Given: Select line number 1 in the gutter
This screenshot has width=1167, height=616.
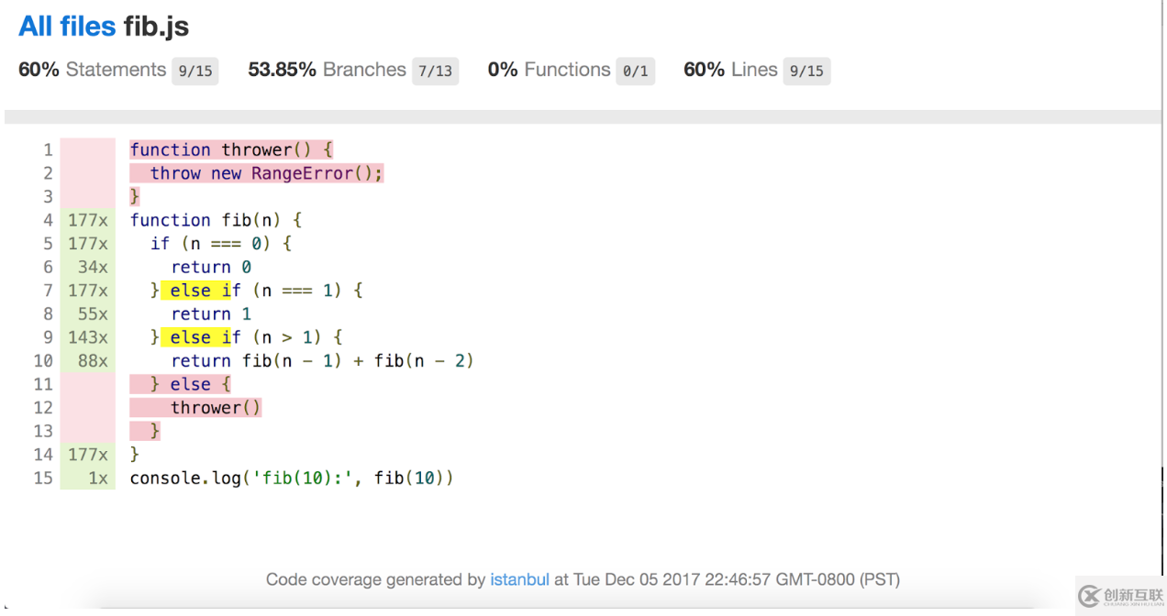Looking at the screenshot, I should [x=48, y=149].
